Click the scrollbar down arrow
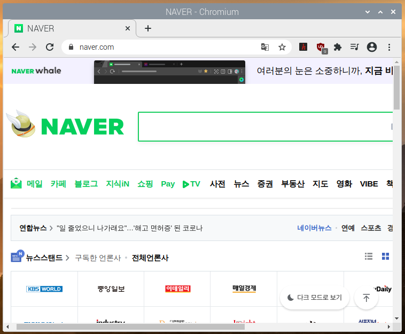405x334 pixels. coord(396,319)
